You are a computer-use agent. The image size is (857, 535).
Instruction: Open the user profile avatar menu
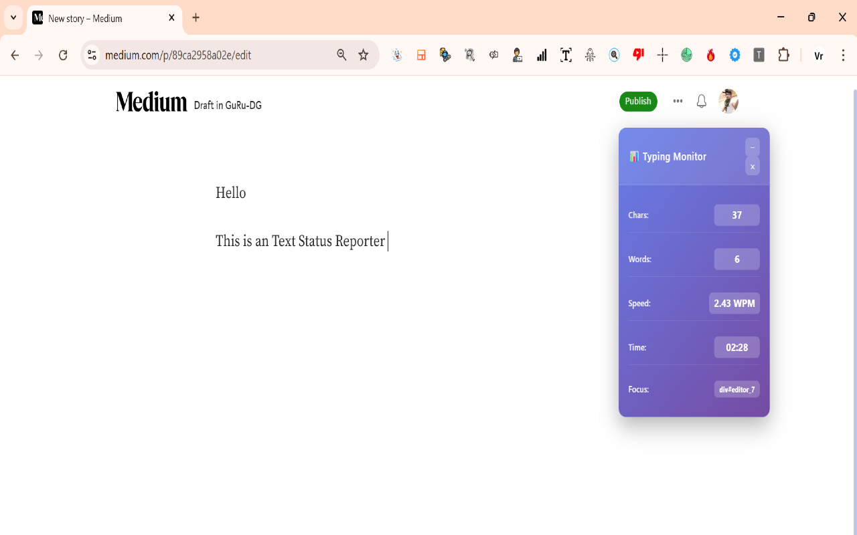coord(728,102)
